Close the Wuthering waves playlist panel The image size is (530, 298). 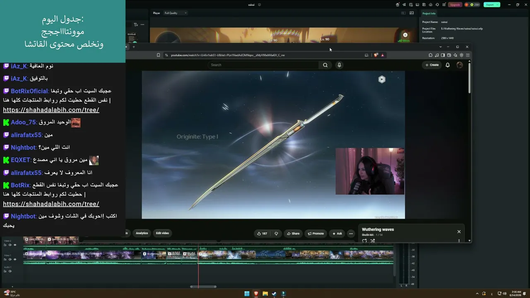click(x=459, y=232)
